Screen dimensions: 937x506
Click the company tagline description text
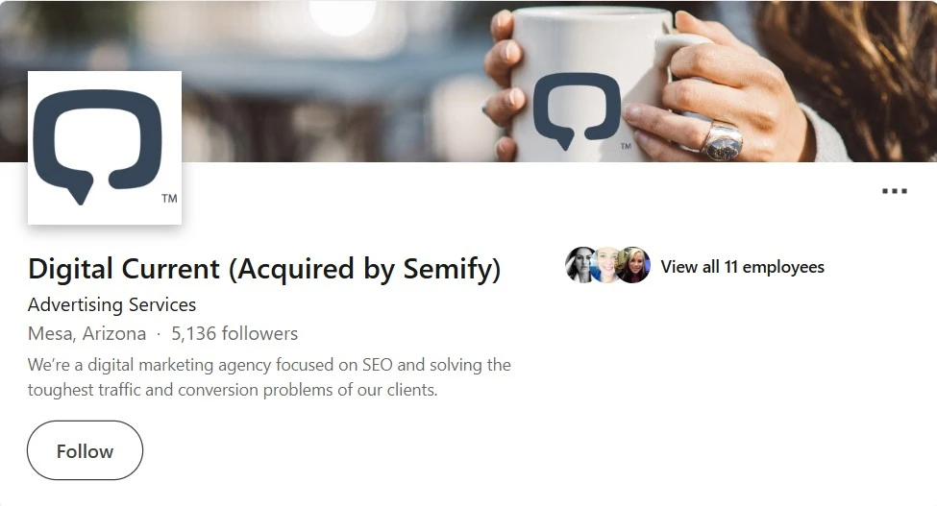pyautogui.click(x=269, y=377)
